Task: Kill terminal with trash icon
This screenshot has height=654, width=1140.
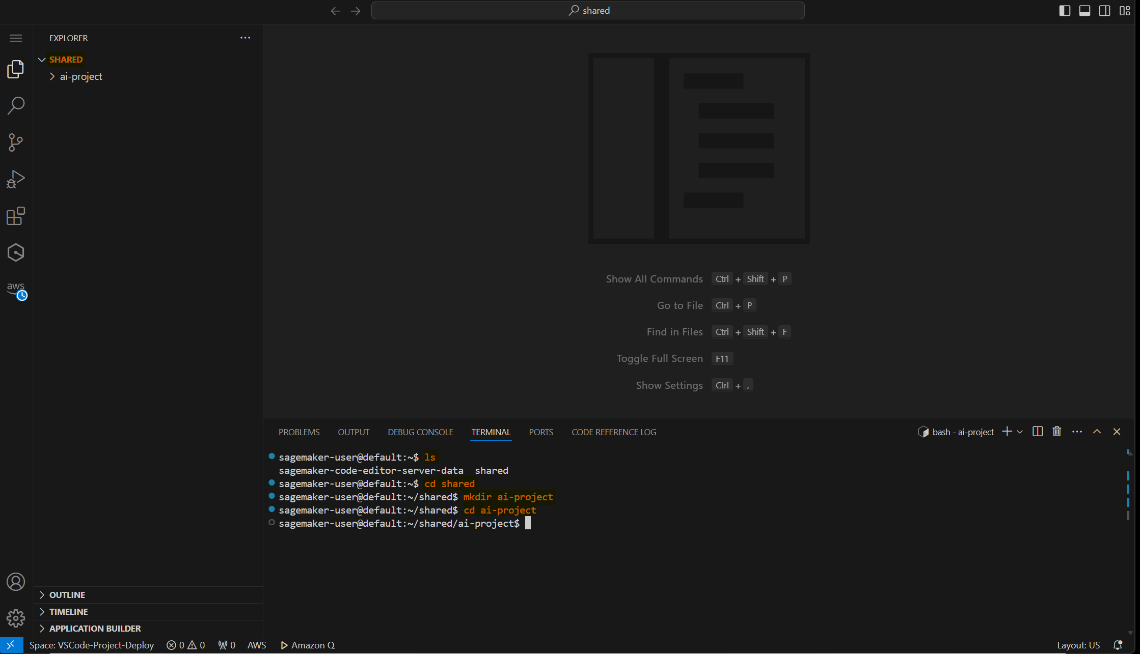Action: (x=1057, y=432)
